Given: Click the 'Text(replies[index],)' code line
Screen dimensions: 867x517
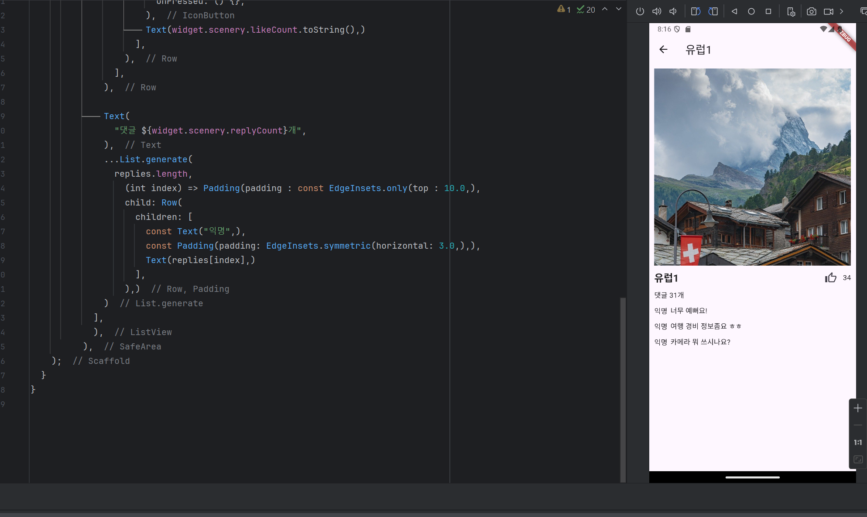Looking at the screenshot, I should 200,260.
